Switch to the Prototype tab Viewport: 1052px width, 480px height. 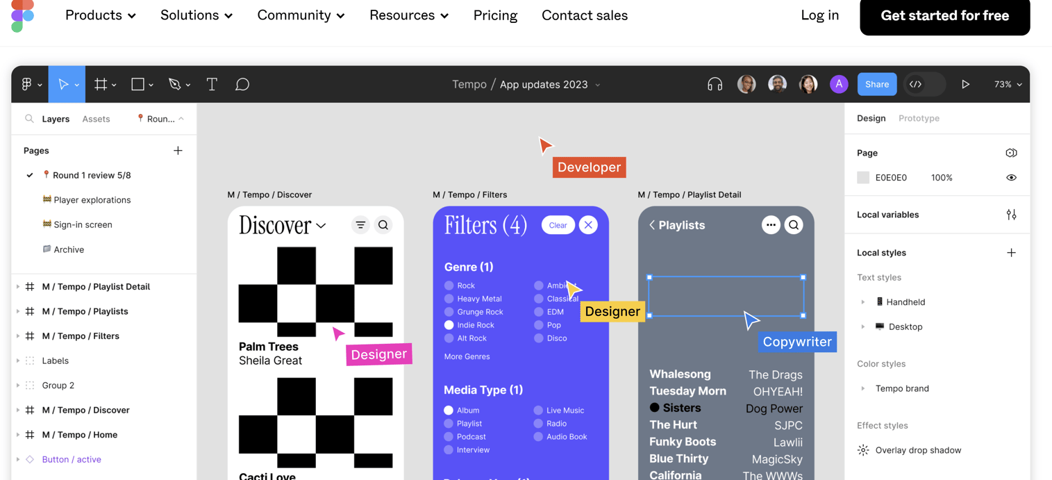click(919, 118)
